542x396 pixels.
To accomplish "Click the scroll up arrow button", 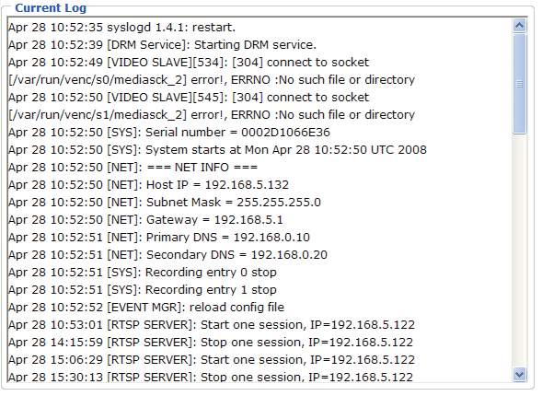I will point(520,25).
